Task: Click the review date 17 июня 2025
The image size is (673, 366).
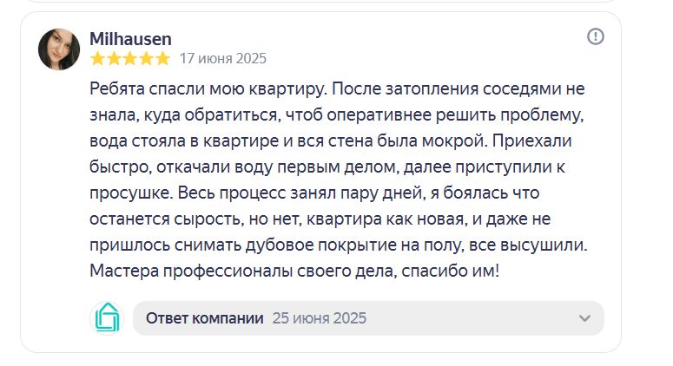Action: (x=223, y=58)
